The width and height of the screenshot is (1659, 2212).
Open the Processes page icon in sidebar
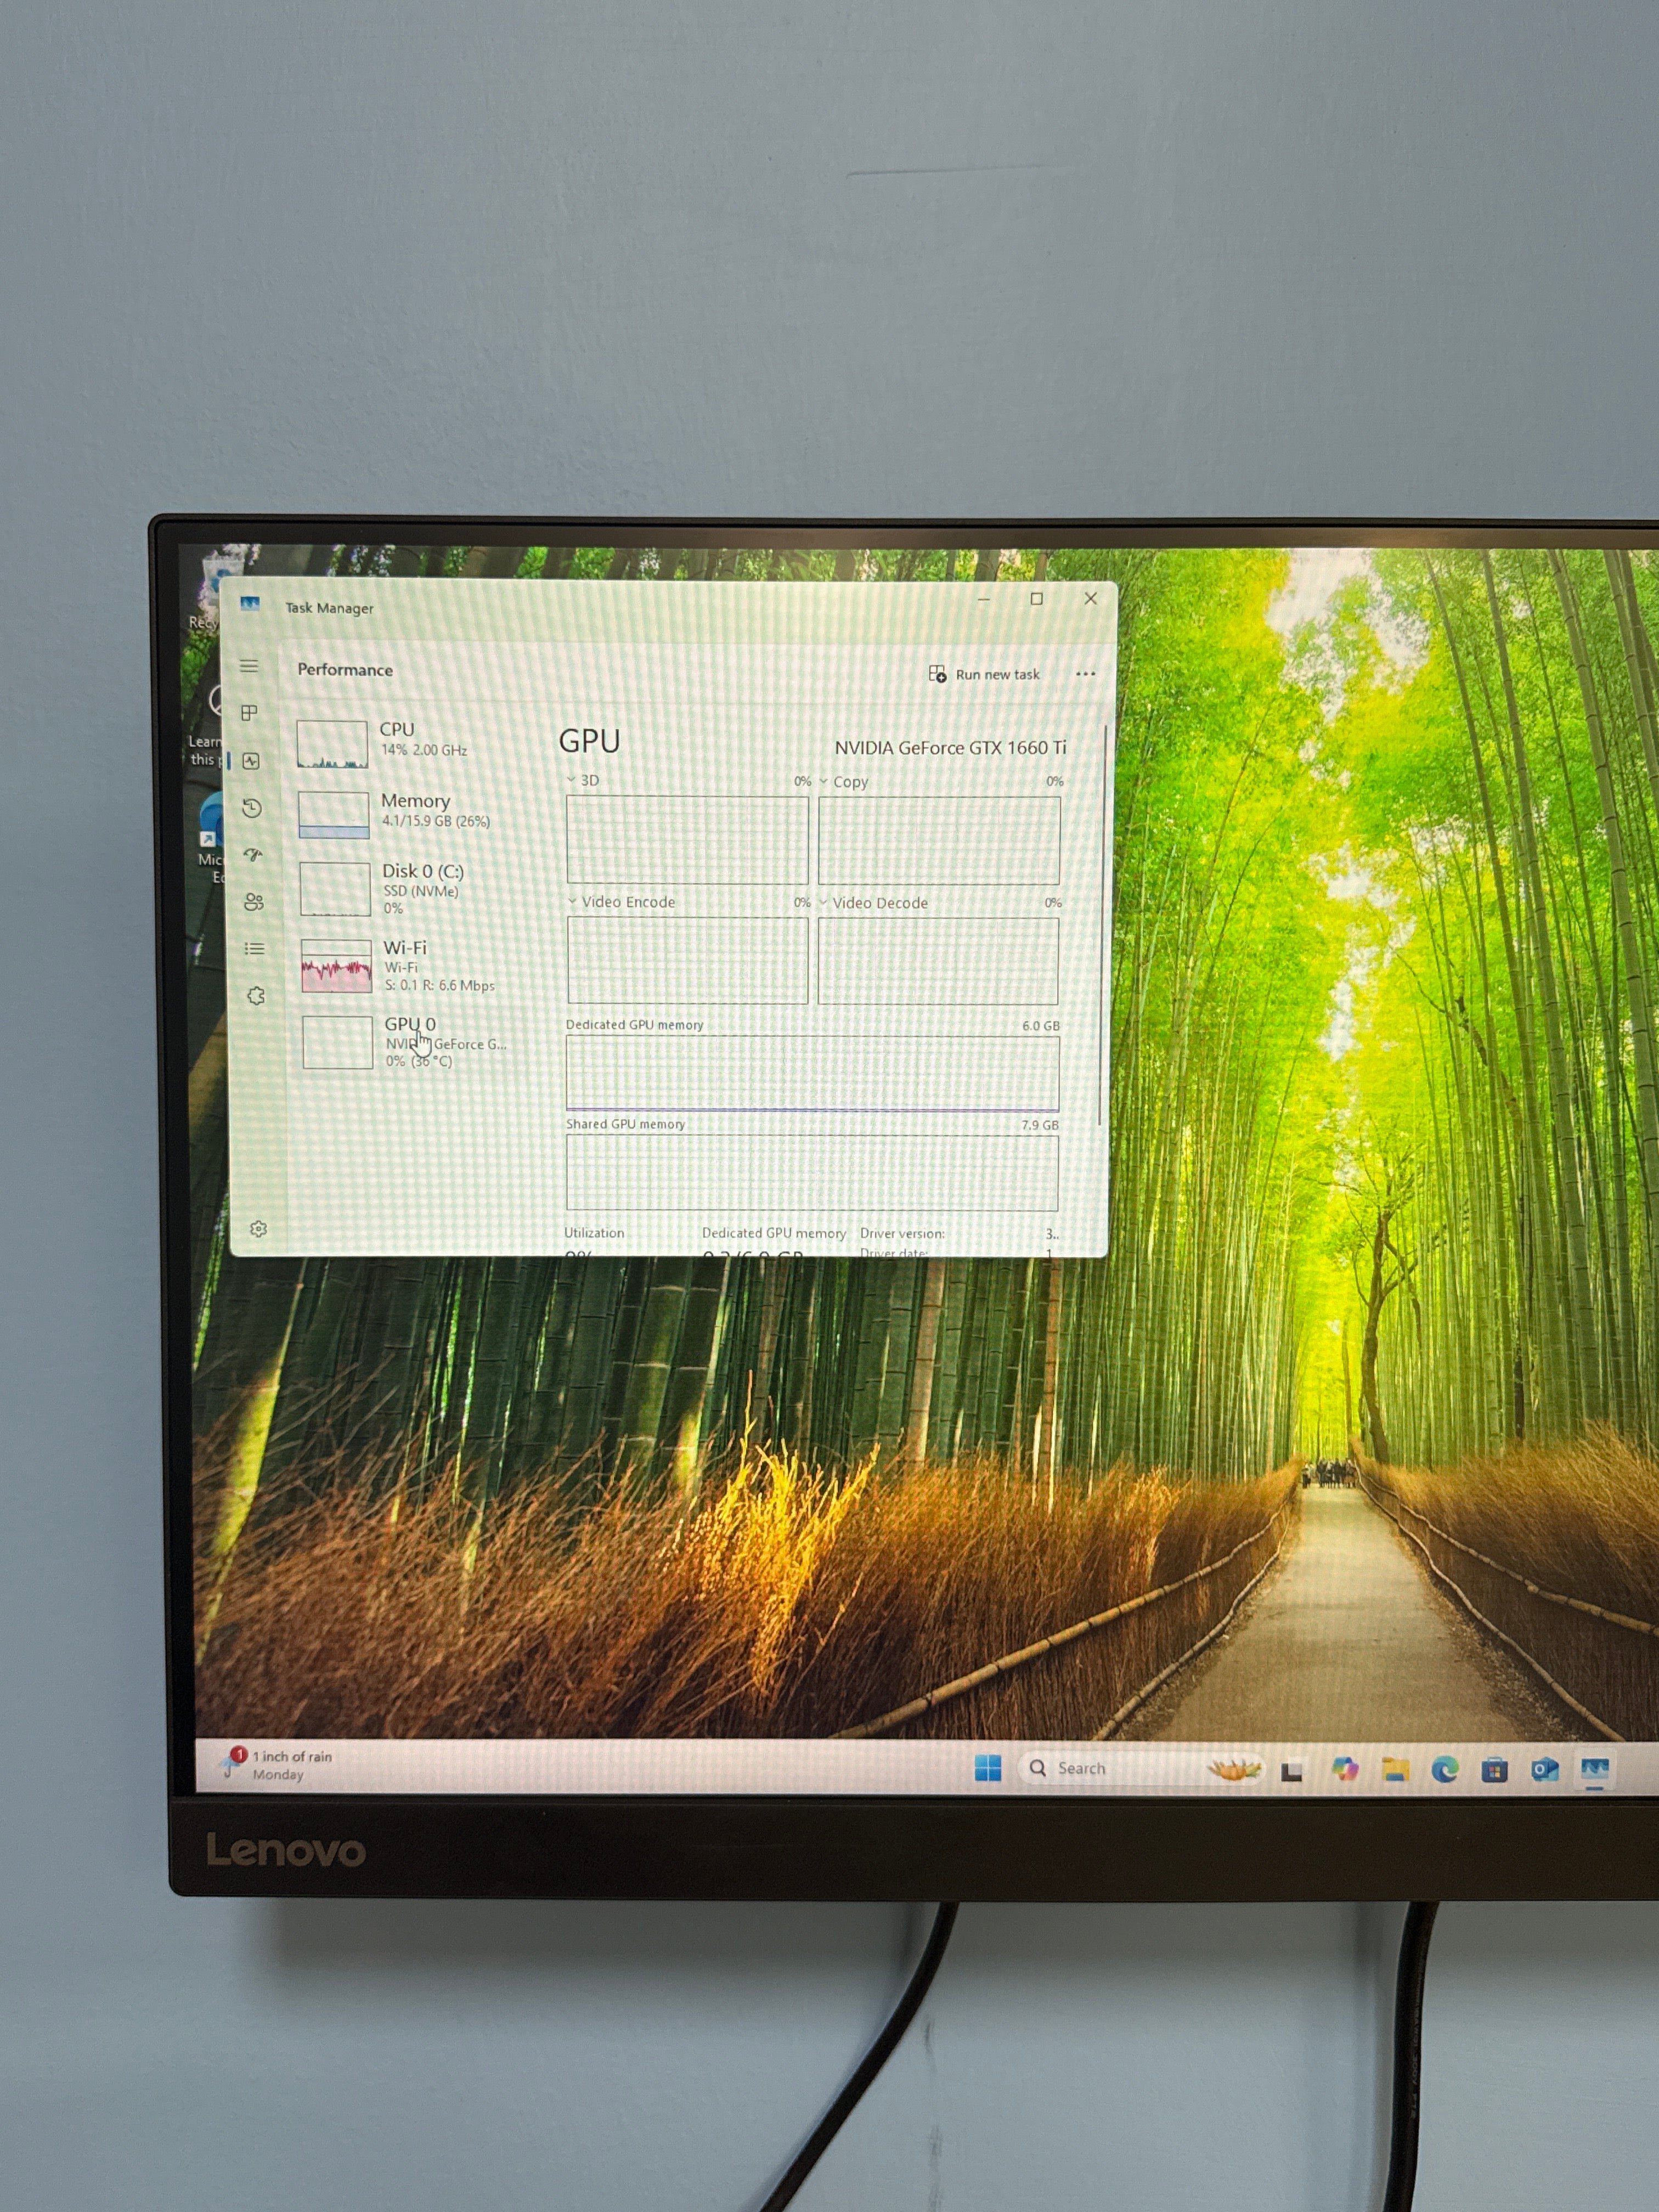250,712
